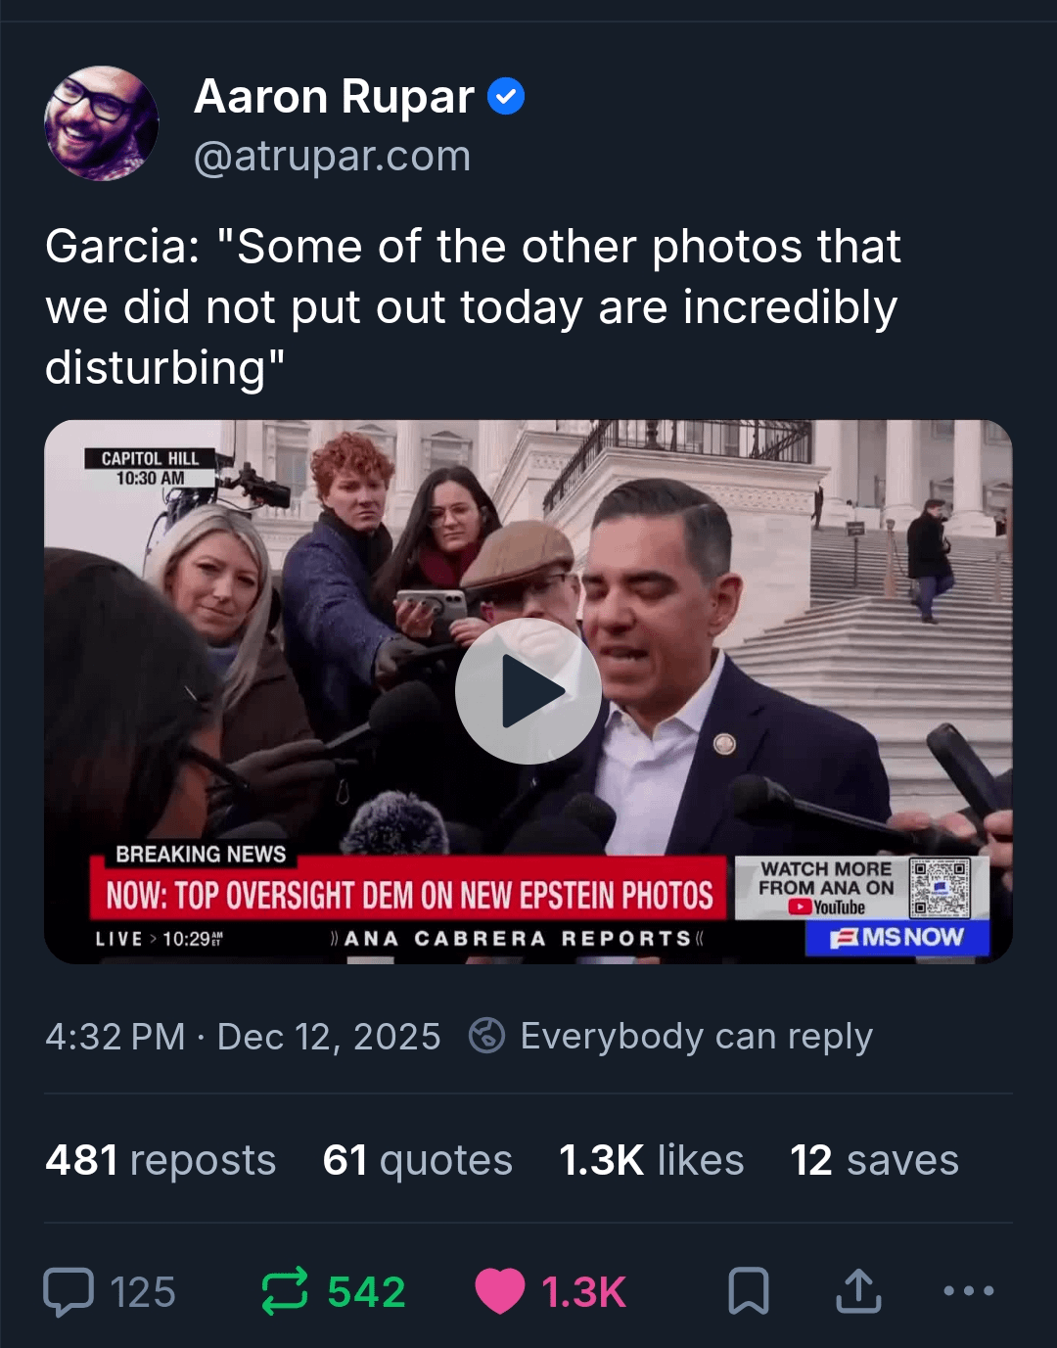
Task: Open the 1.3K likes list
Action: click(651, 1160)
